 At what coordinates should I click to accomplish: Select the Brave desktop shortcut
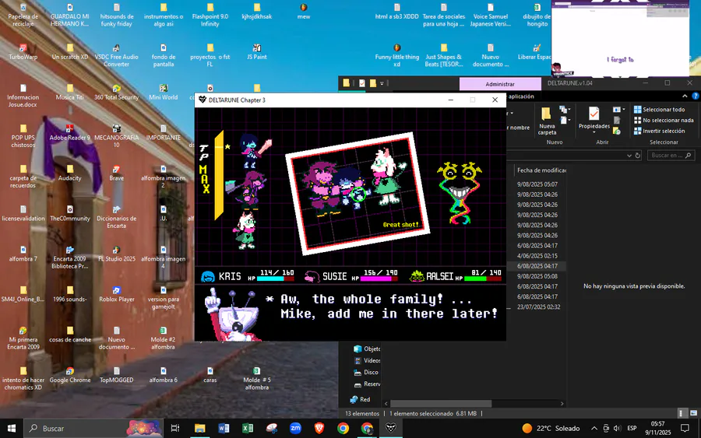pos(116,173)
